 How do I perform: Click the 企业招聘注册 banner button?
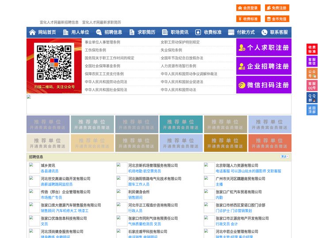point(264,66)
